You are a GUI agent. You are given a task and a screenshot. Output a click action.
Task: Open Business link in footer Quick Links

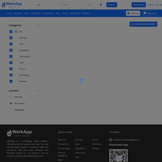(x=79, y=140)
